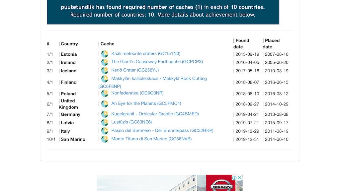Click the Nissan advertisement banner
340x191 pixels.
tap(170, 183)
